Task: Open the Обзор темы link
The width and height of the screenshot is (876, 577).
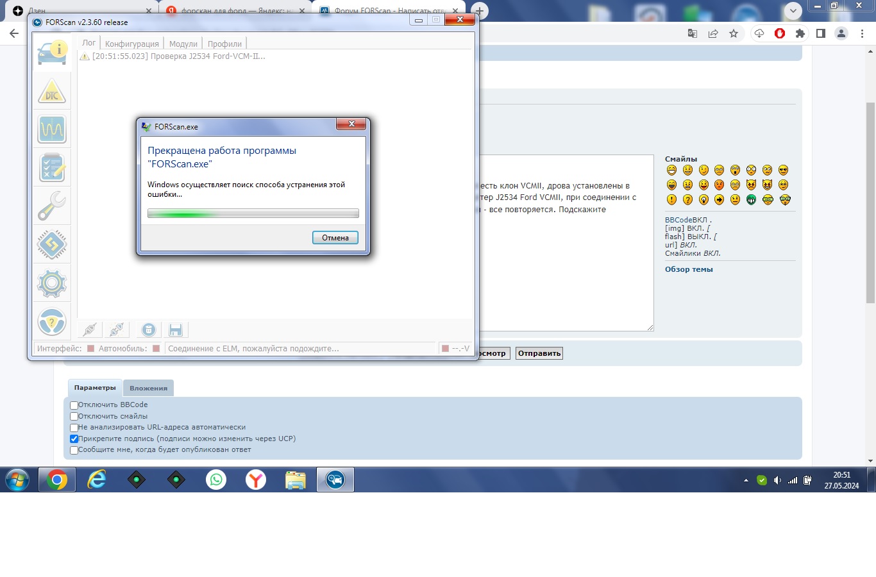Action: pos(689,269)
